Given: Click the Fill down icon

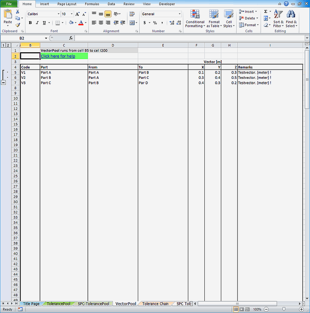Looking at the screenshot, I should [x=266, y=18].
